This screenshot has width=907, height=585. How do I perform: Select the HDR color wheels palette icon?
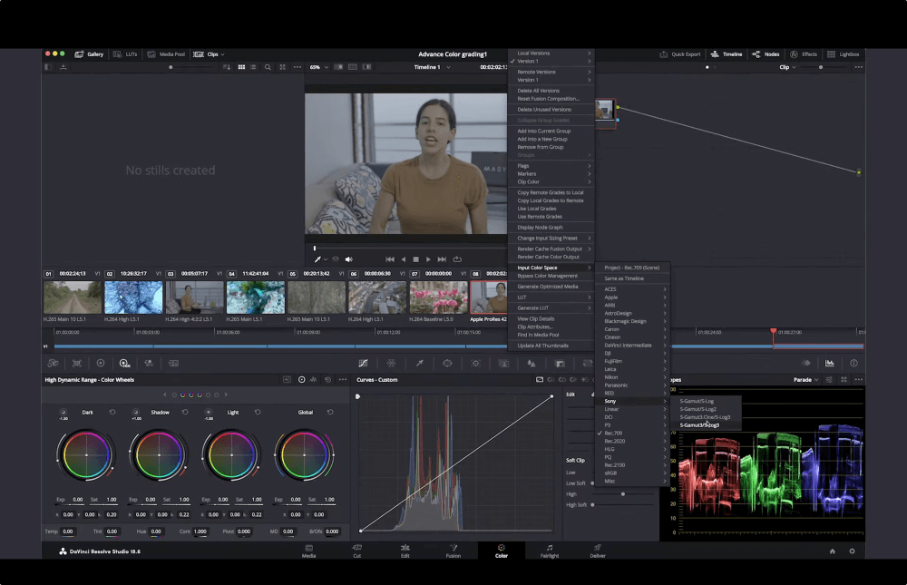[x=124, y=364]
